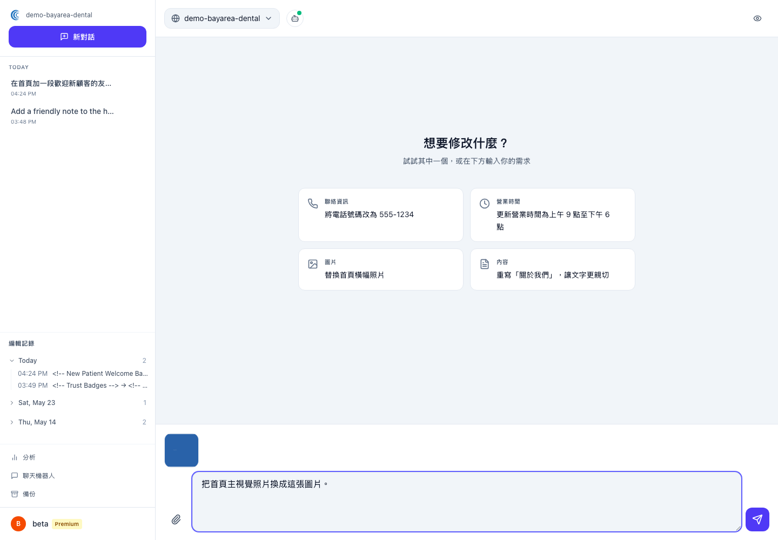The image size is (778, 540).
Task: Click the demo-bayarea-dental logo icon
Action: (15, 15)
